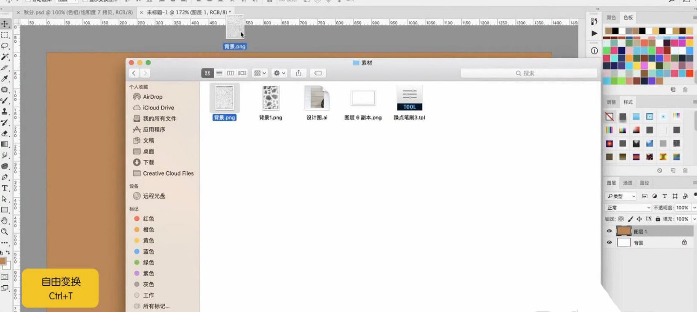Toggle pixel layer filter in Layers panel
Viewport: 697px width, 312px height.
coord(645,196)
